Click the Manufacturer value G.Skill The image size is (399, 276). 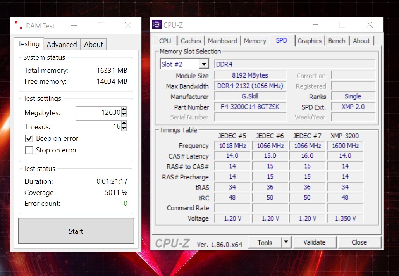click(250, 96)
